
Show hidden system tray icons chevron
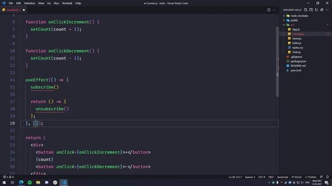[269, 182]
